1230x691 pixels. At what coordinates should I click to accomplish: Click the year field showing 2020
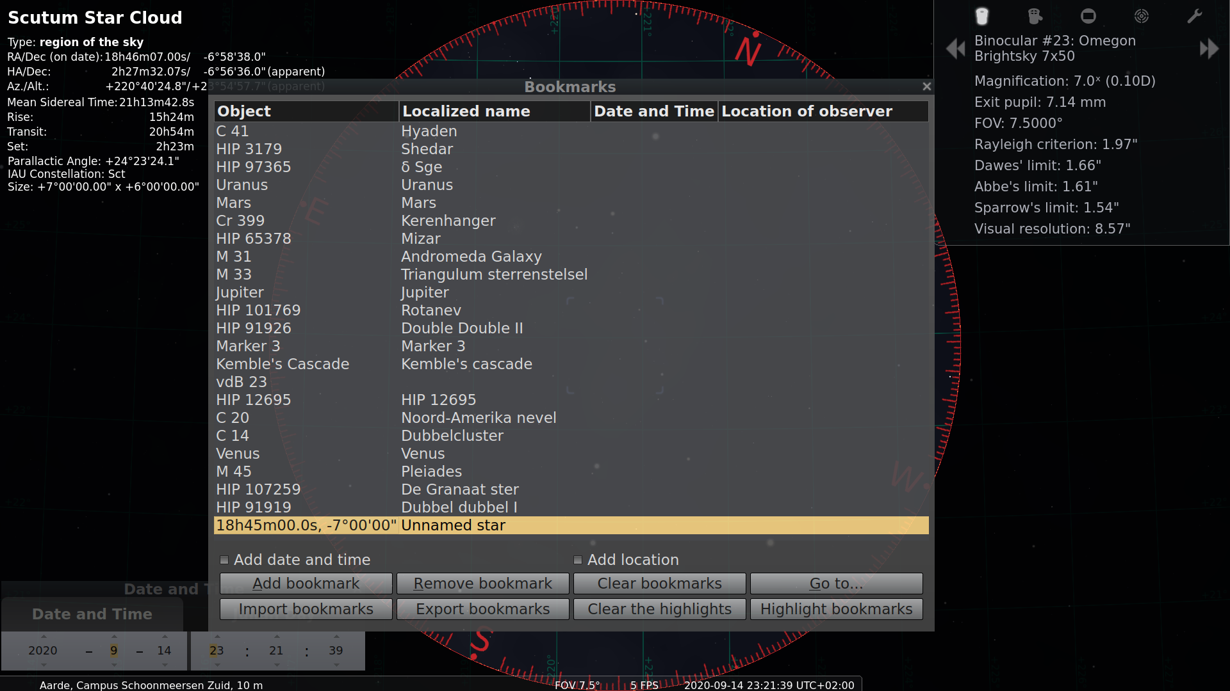coord(43,651)
